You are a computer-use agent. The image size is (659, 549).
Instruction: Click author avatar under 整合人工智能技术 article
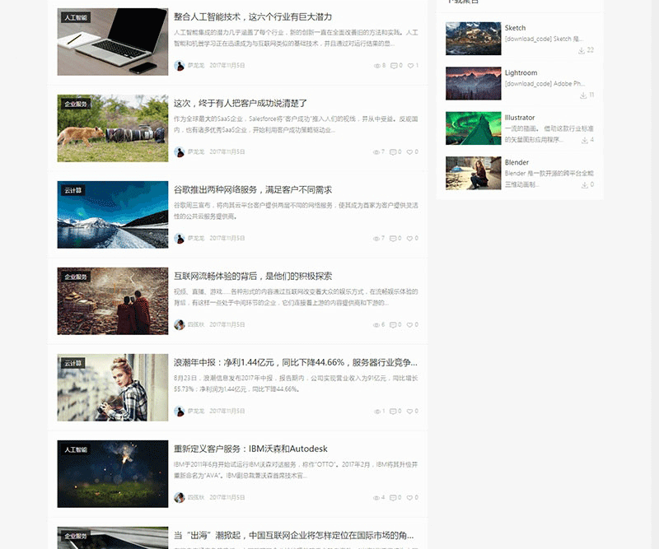click(x=180, y=66)
